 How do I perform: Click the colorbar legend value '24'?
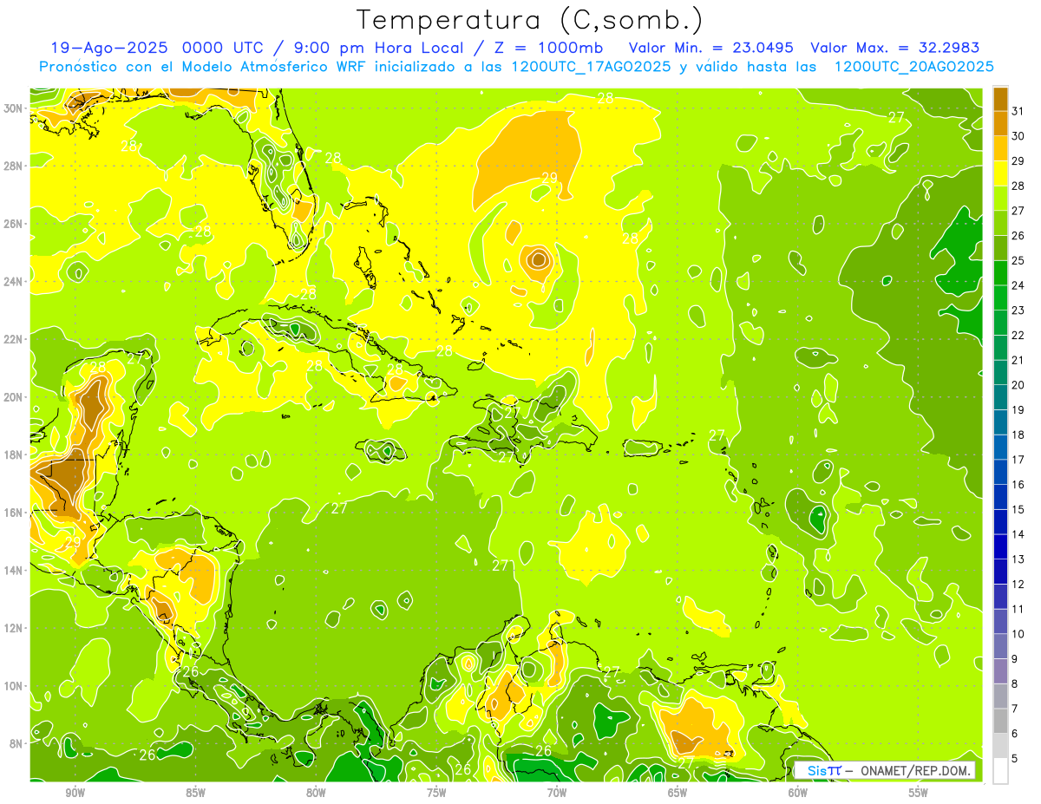coord(1019,285)
